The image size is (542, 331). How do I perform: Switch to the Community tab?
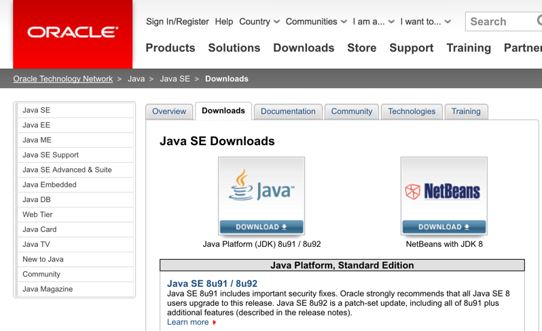(352, 111)
